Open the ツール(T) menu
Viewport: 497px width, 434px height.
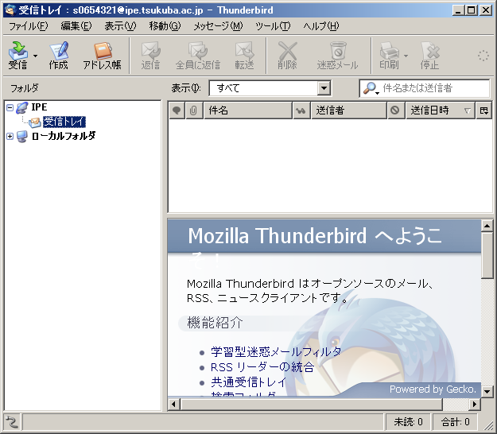(273, 26)
